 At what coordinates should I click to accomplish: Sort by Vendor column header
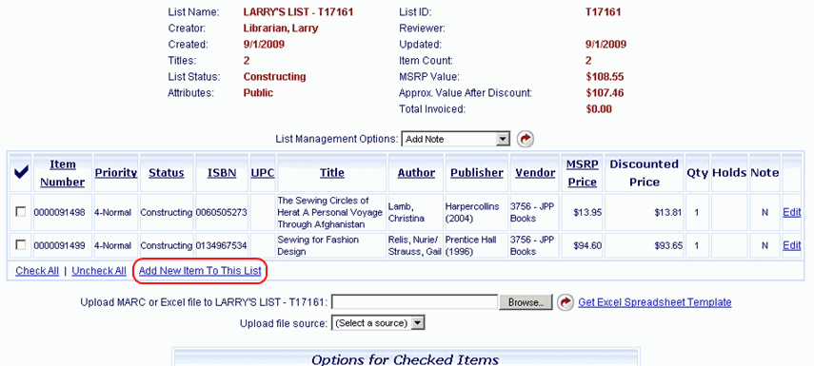[x=535, y=173]
